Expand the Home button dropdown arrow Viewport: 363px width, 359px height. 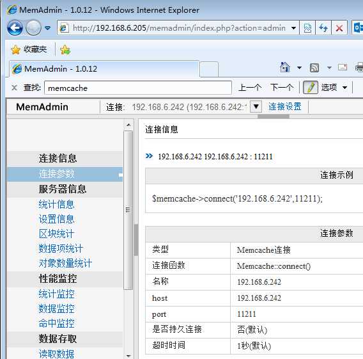coord(299,68)
